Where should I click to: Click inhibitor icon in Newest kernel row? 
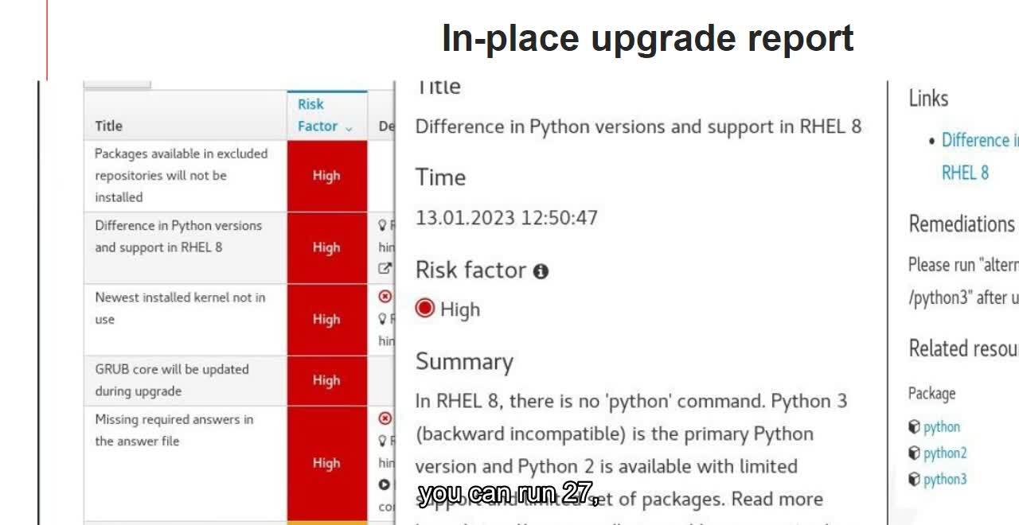click(385, 297)
